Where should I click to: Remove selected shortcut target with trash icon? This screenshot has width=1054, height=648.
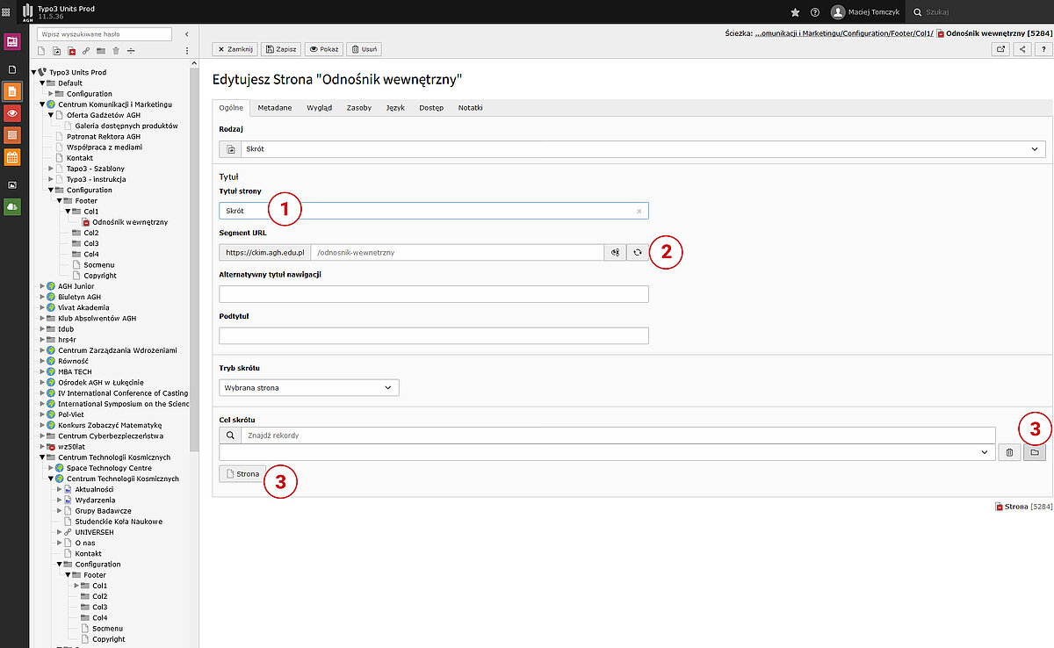[1009, 452]
